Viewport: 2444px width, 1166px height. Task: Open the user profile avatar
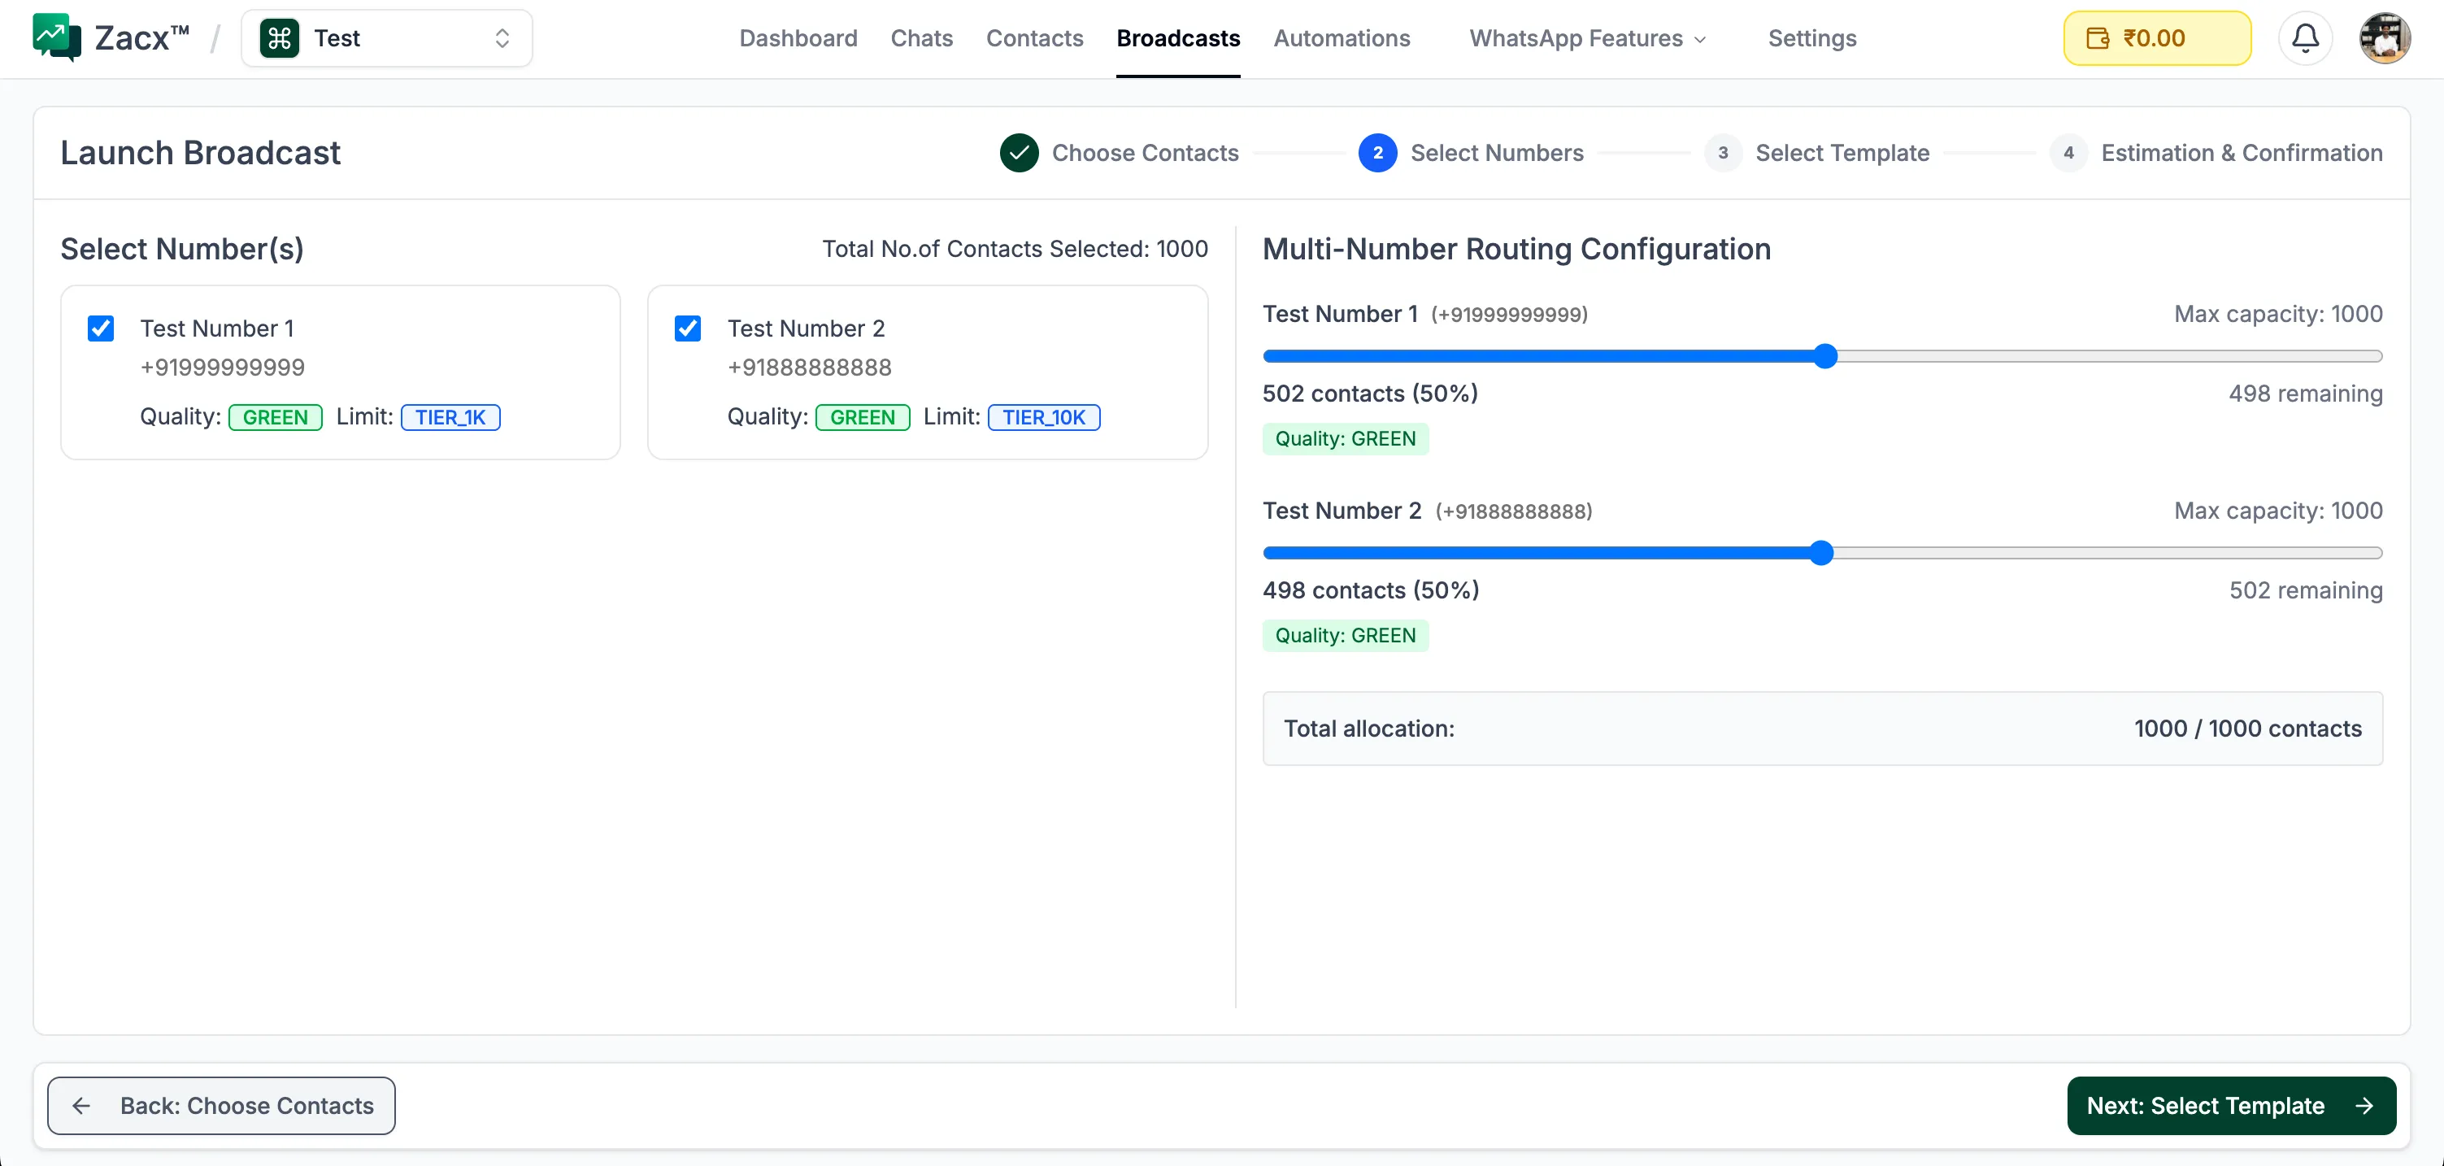coord(2384,38)
